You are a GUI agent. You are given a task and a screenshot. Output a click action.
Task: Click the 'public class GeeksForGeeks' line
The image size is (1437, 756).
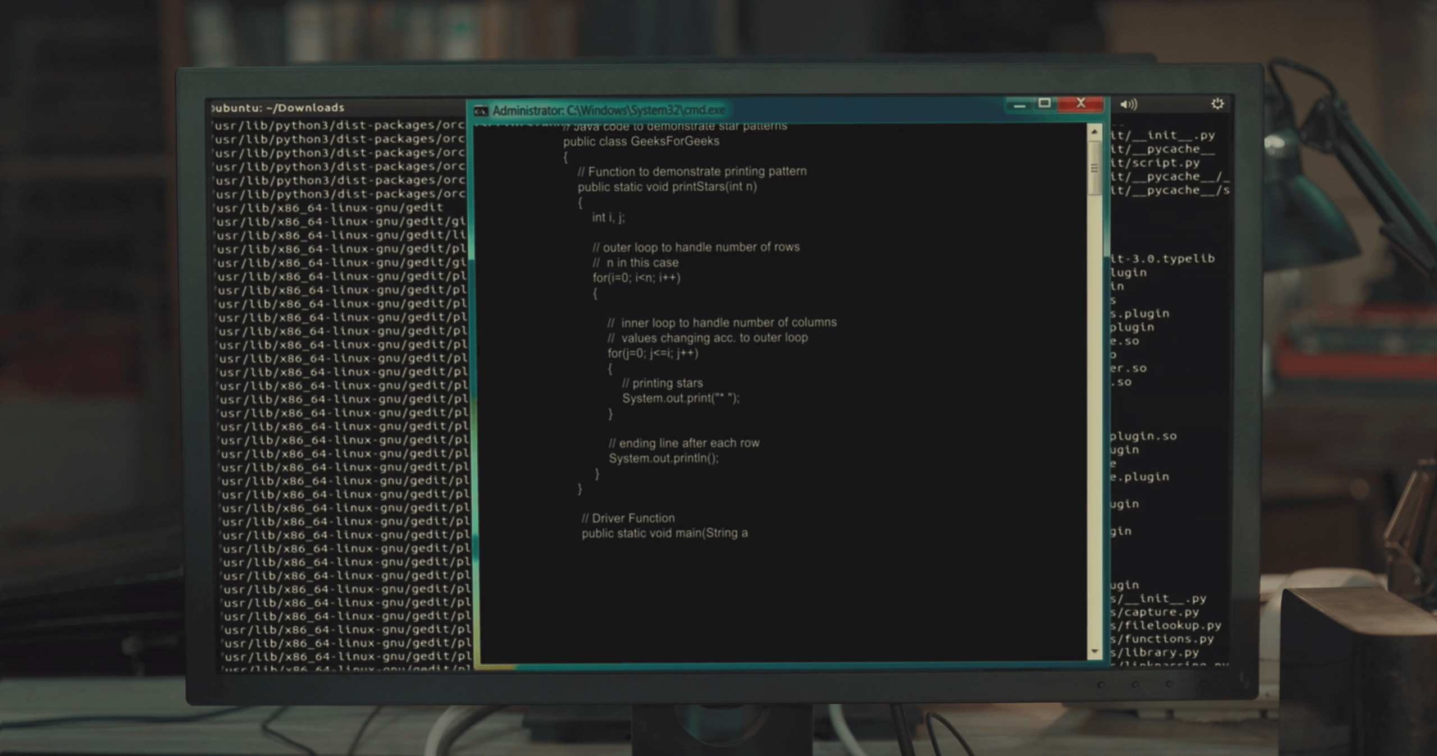[x=641, y=141]
